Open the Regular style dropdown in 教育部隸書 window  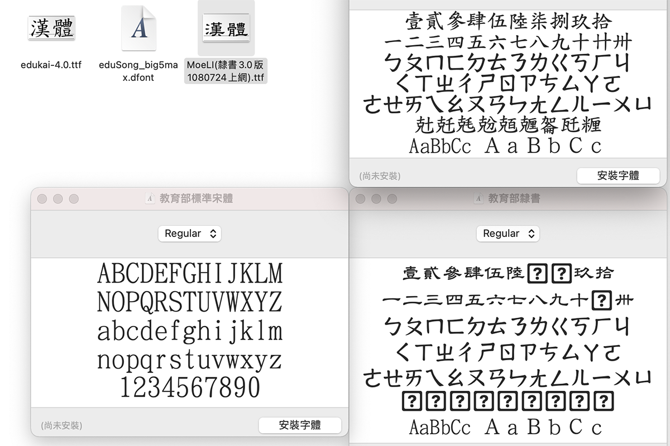pyautogui.click(x=508, y=234)
